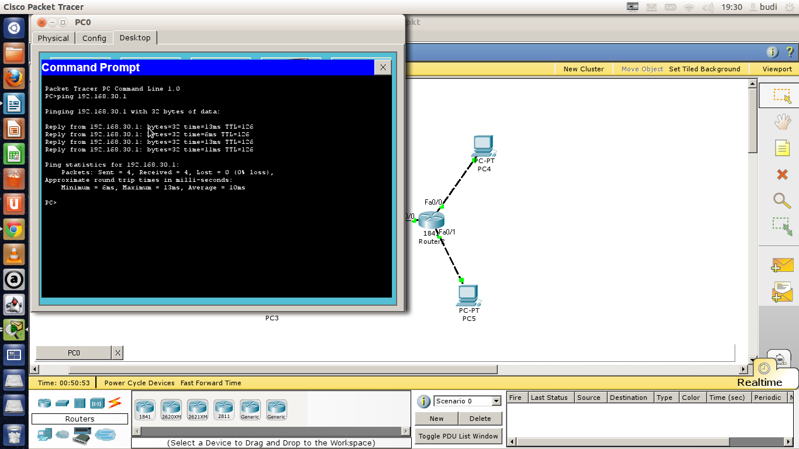The height and width of the screenshot is (449, 799).
Task: Click the Add Simple PDU envelope
Action: (782, 265)
